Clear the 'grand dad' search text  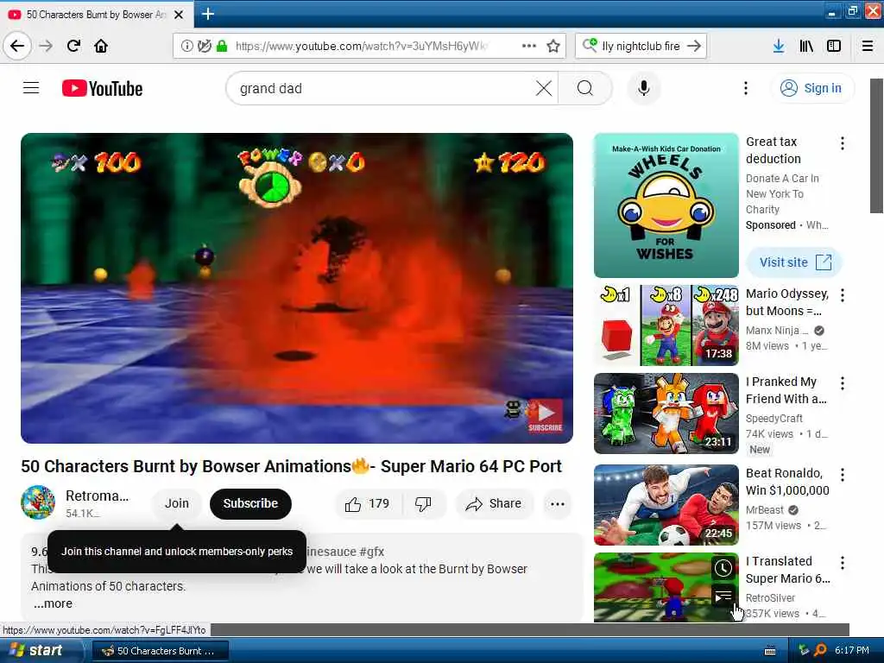click(544, 88)
